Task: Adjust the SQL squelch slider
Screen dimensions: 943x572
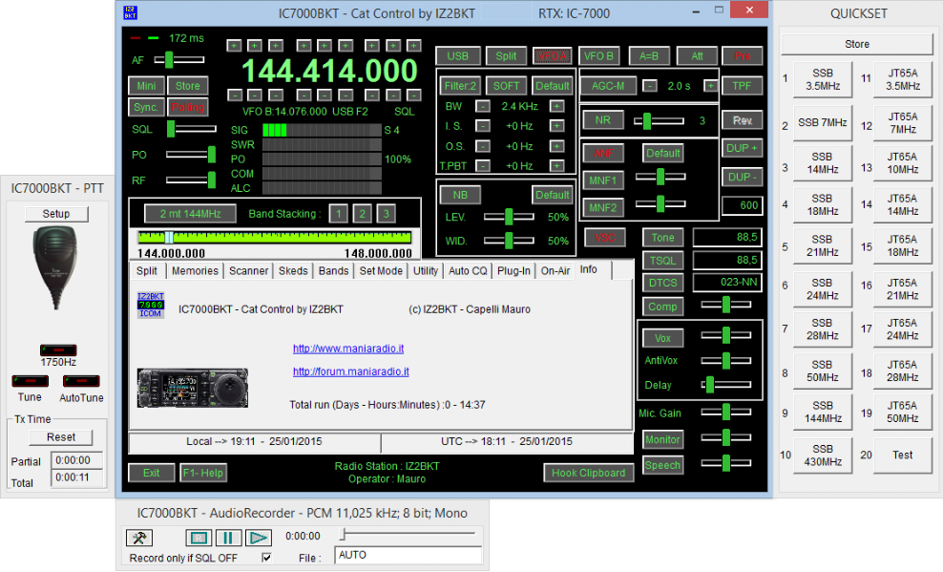Action: 191,129
